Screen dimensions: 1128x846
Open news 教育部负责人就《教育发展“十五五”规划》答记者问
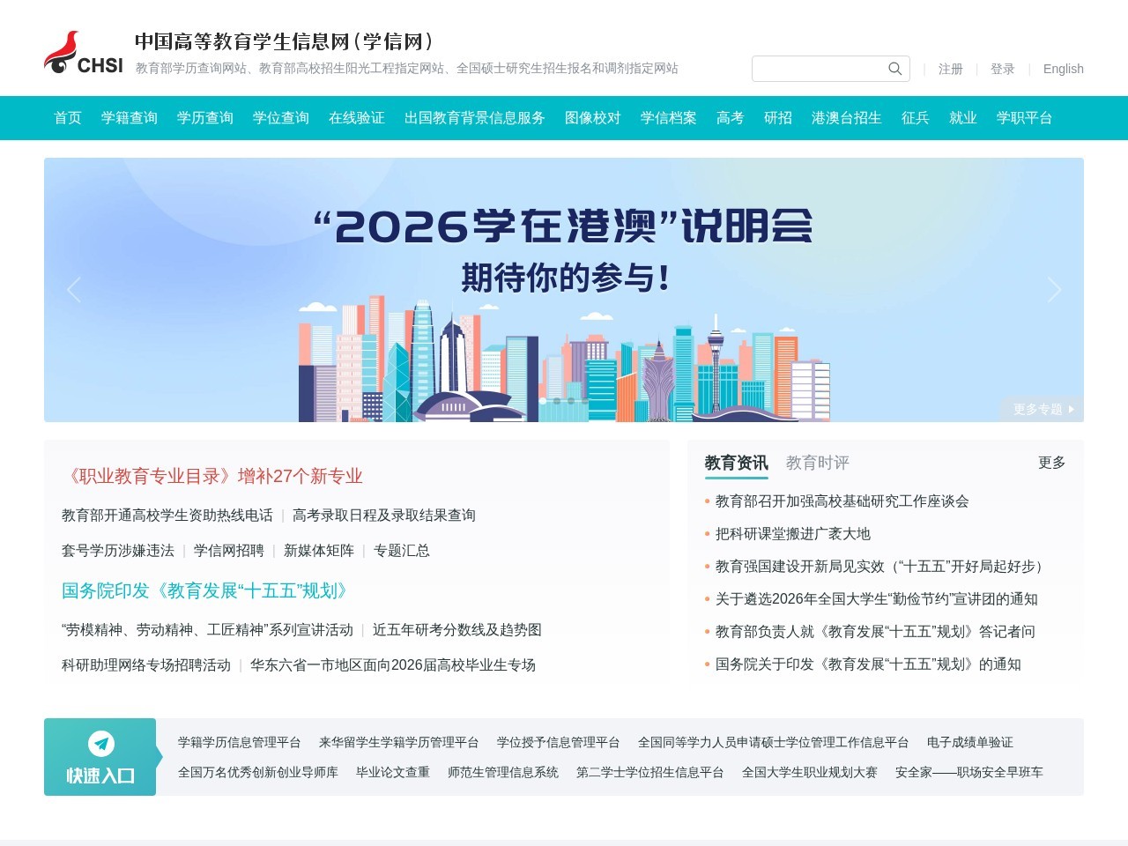[x=875, y=632]
